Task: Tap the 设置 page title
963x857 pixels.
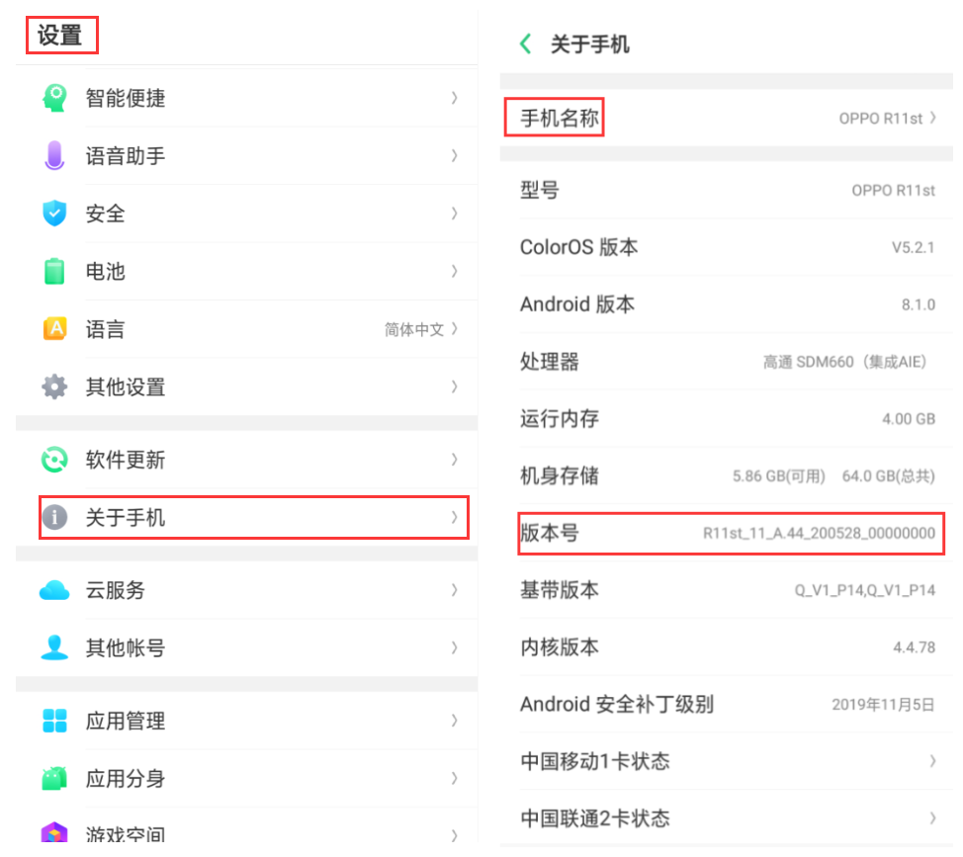Action: click(60, 35)
